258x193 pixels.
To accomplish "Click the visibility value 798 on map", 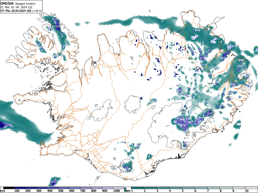I will click(193, 37).
